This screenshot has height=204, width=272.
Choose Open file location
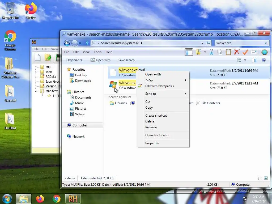163,135
